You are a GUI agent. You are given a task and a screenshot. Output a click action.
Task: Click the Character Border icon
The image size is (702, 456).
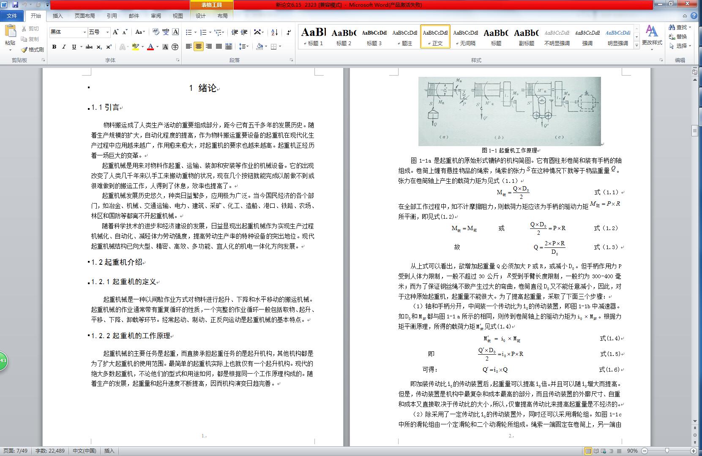click(175, 32)
